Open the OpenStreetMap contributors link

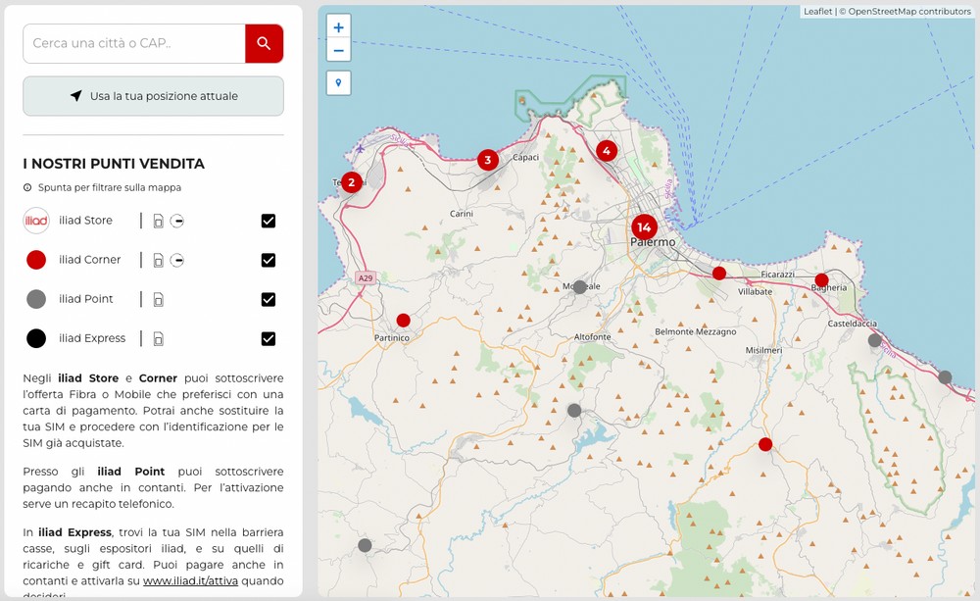(x=909, y=11)
